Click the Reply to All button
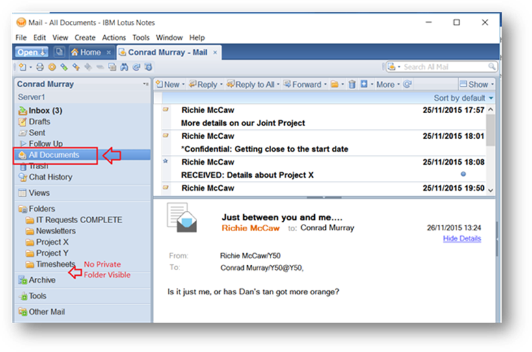Viewport: 532px width, 352px height. pyautogui.click(x=251, y=84)
